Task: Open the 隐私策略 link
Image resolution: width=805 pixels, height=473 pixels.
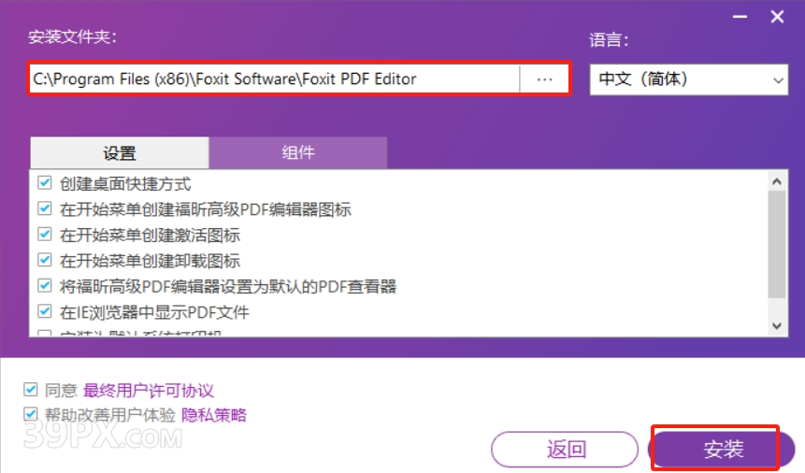Action: (214, 414)
